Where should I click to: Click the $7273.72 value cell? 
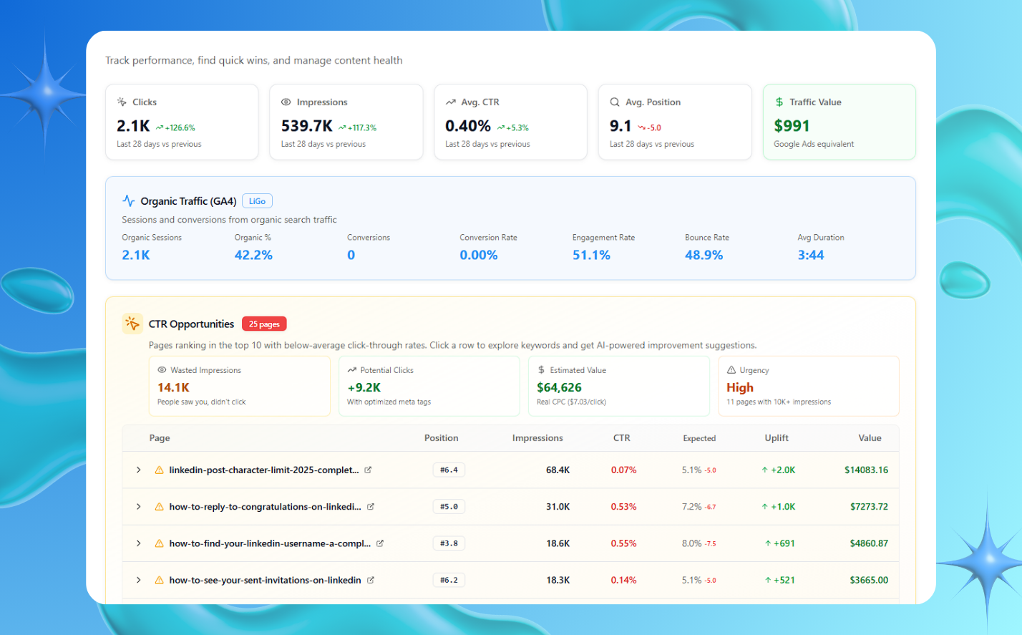[x=869, y=507]
